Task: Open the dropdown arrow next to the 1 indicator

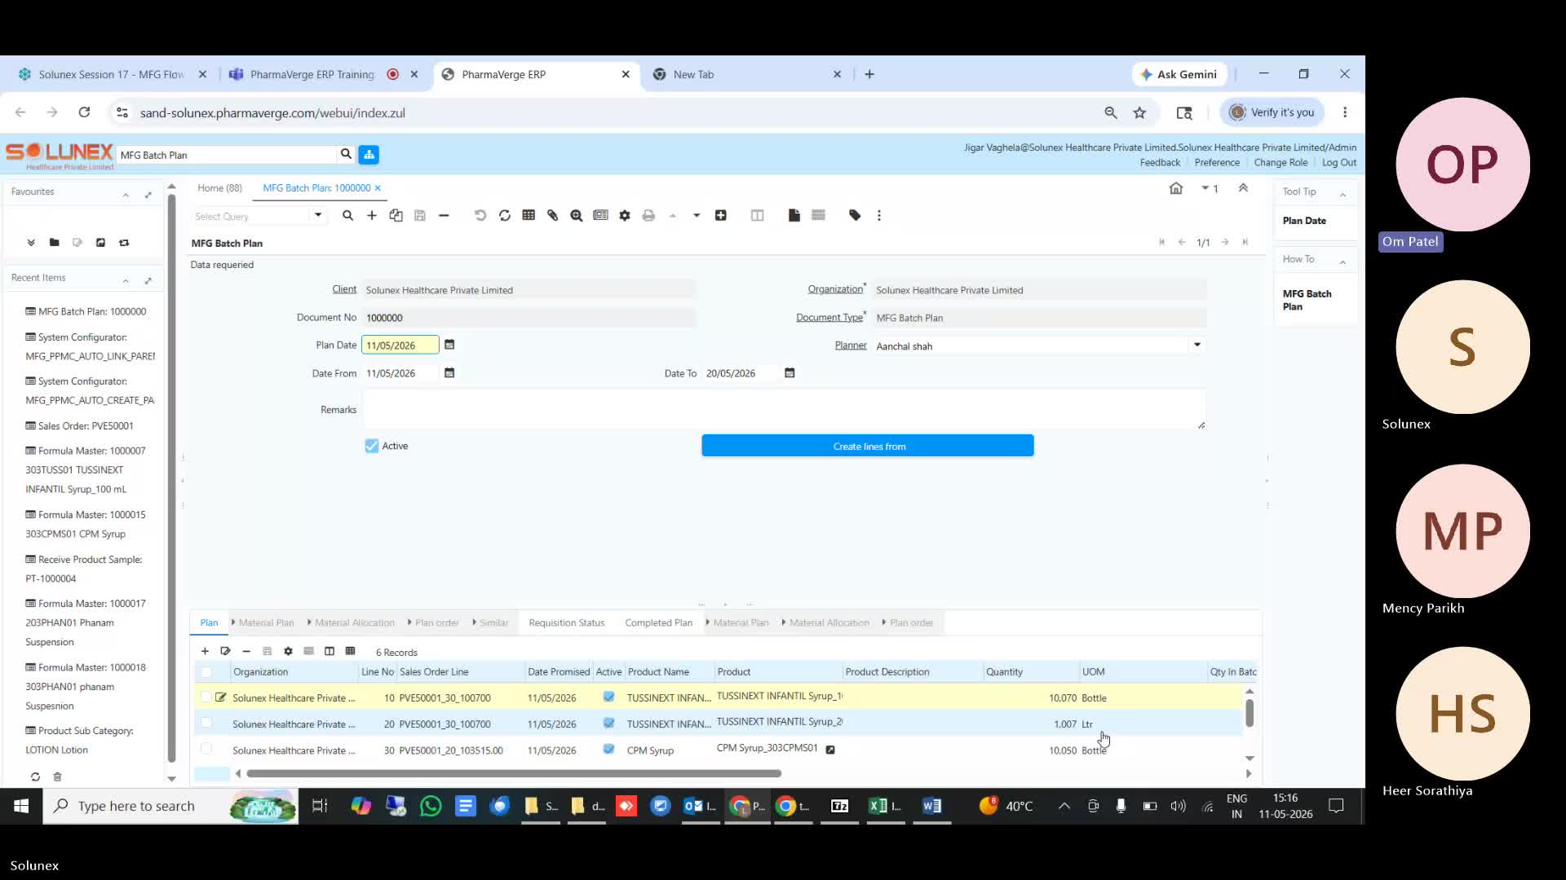Action: [1205, 188]
